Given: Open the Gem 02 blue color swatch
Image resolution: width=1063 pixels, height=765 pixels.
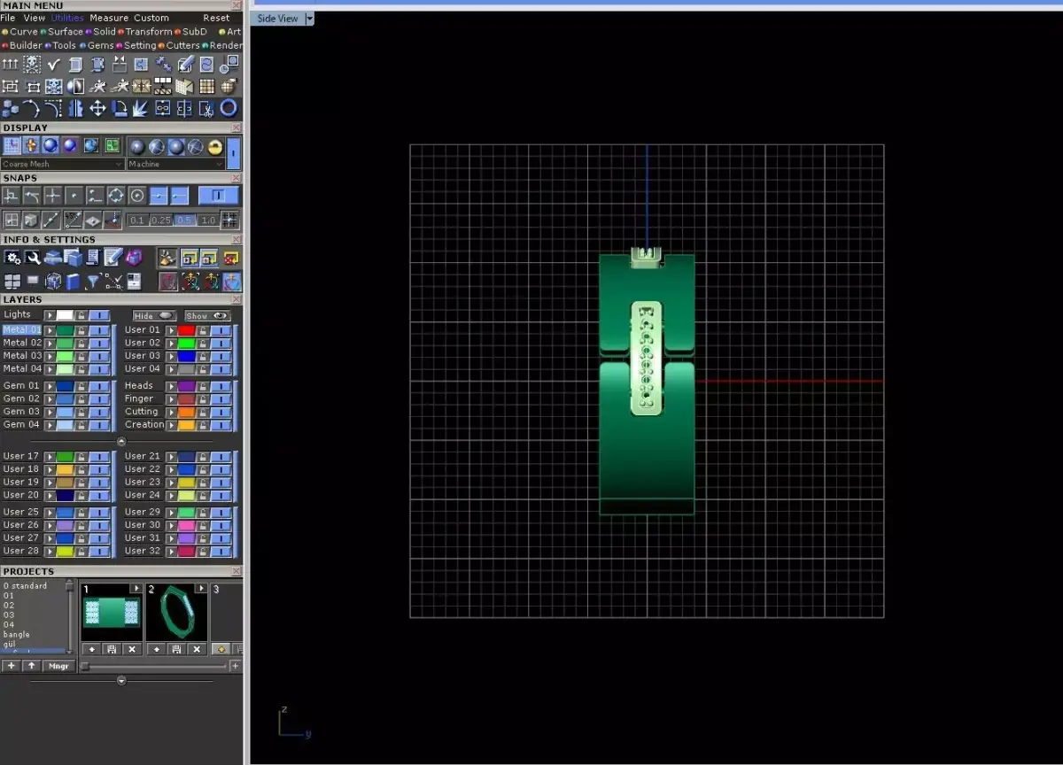Looking at the screenshot, I should (65, 398).
